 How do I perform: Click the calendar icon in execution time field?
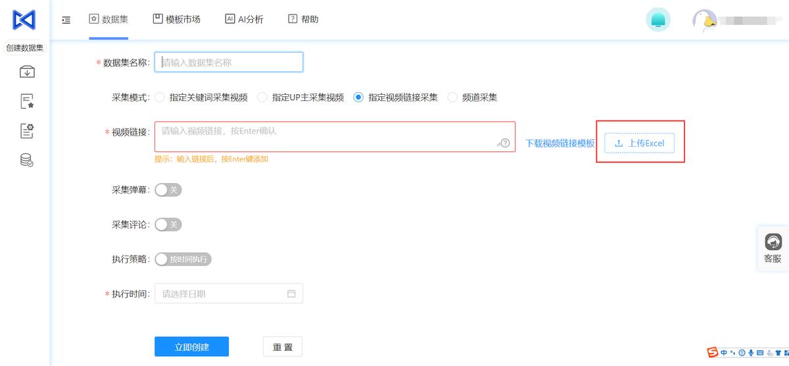click(x=291, y=294)
